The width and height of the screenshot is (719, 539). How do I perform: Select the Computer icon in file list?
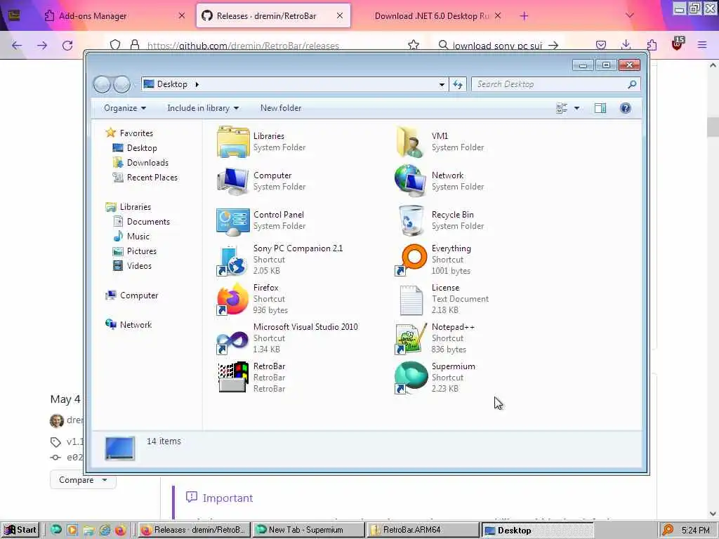(233, 181)
